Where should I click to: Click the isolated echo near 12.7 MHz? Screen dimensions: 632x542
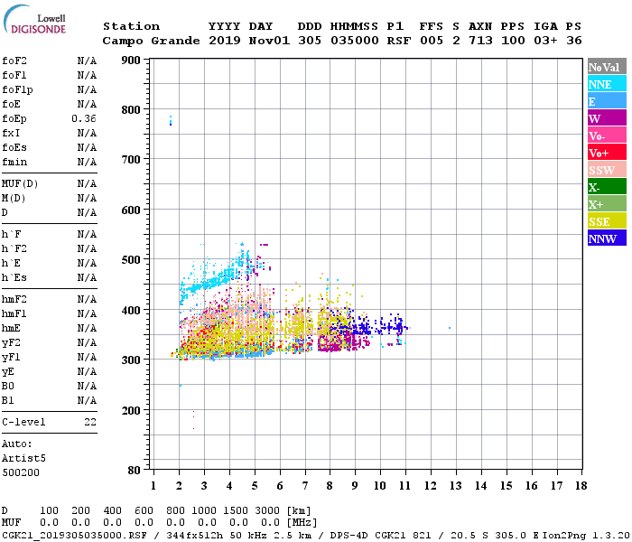[450, 328]
